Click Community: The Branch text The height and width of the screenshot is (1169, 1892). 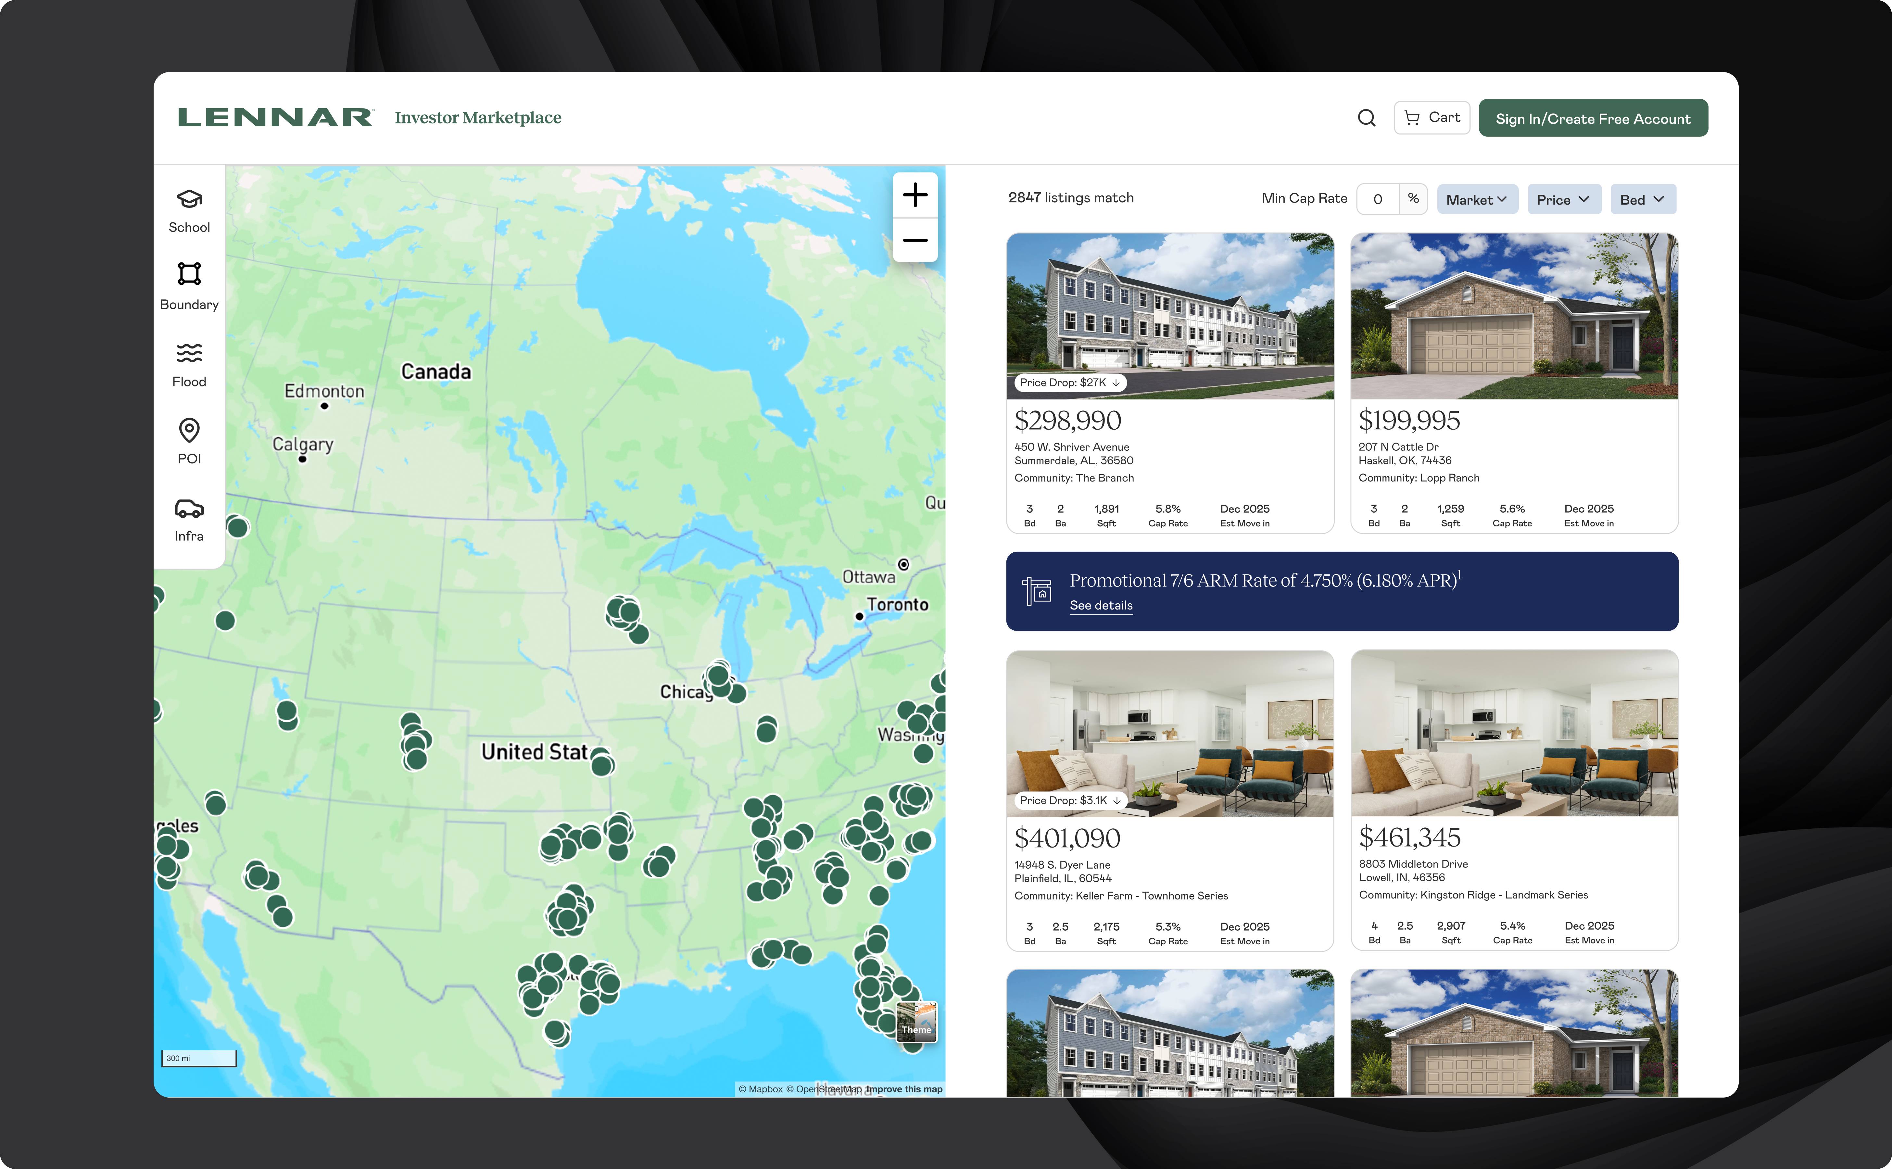pos(1074,478)
